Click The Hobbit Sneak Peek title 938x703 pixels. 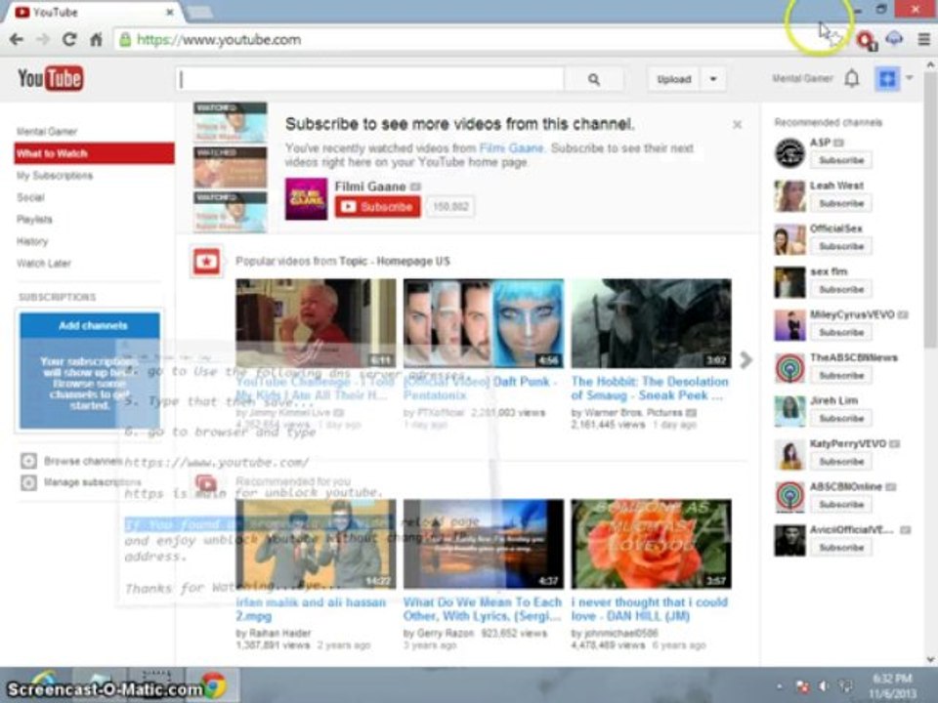pos(650,389)
